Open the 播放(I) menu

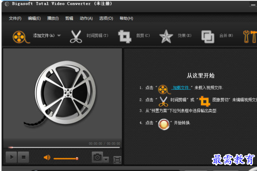[53, 18]
